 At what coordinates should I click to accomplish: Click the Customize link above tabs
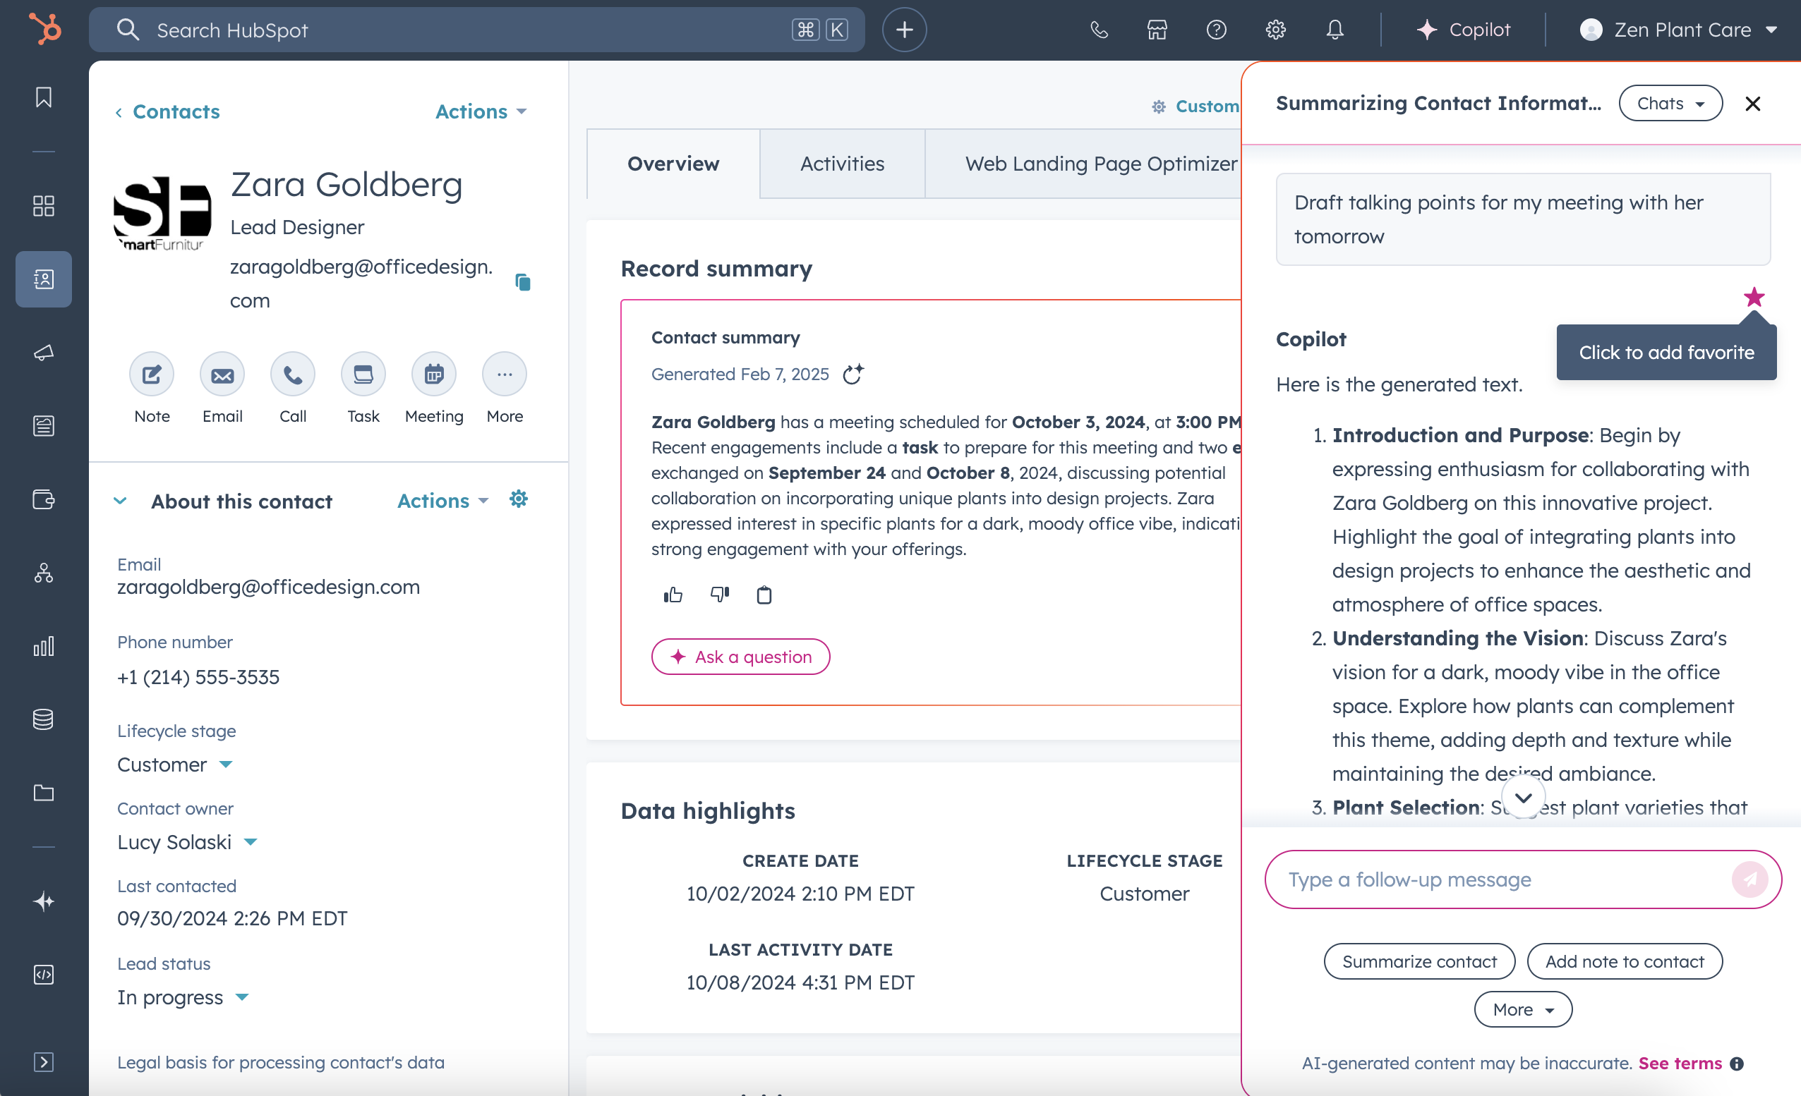point(1195,106)
